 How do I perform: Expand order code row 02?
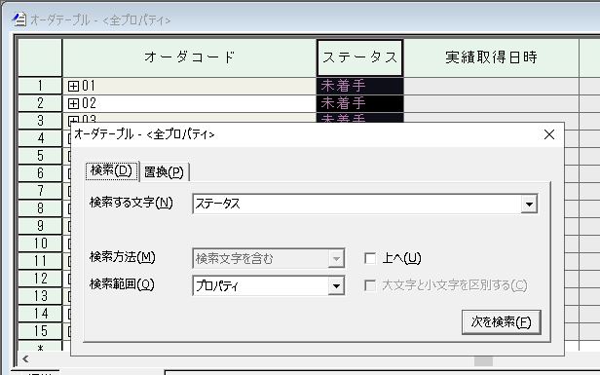[73, 103]
